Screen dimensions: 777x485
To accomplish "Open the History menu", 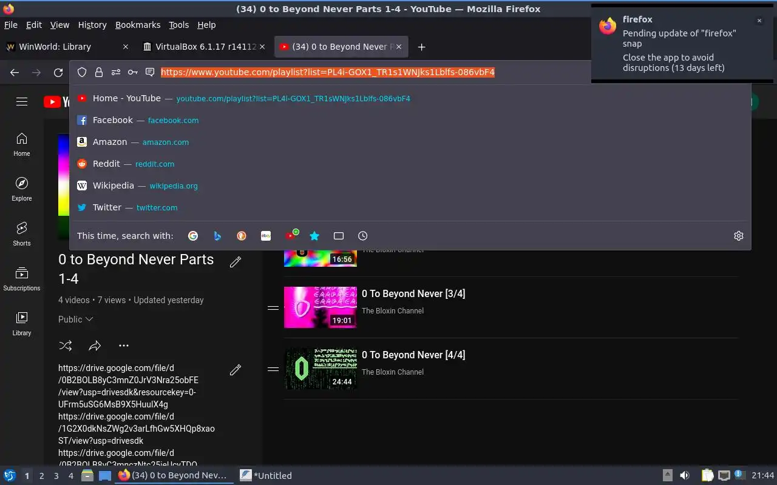I will click(92, 25).
